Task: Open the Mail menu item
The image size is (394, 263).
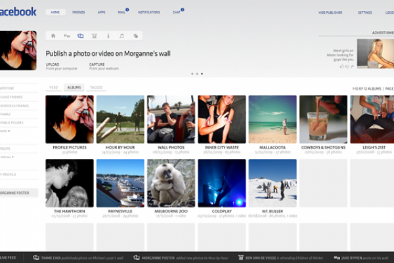Action: click(121, 12)
